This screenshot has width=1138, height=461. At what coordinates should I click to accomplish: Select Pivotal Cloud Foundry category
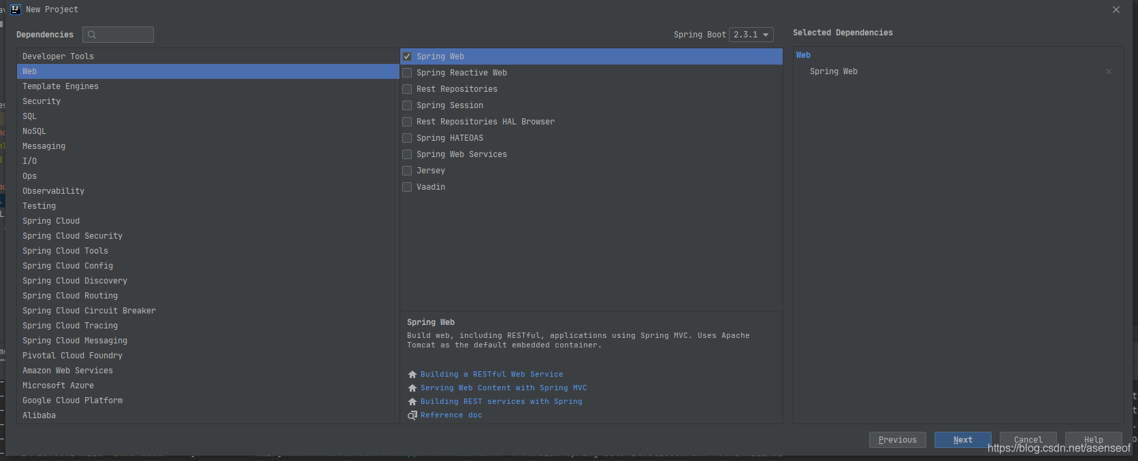point(208,356)
